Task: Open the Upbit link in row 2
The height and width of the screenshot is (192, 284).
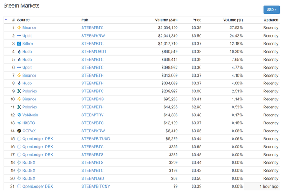Action: pyautogui.click(x=27, y=35)
